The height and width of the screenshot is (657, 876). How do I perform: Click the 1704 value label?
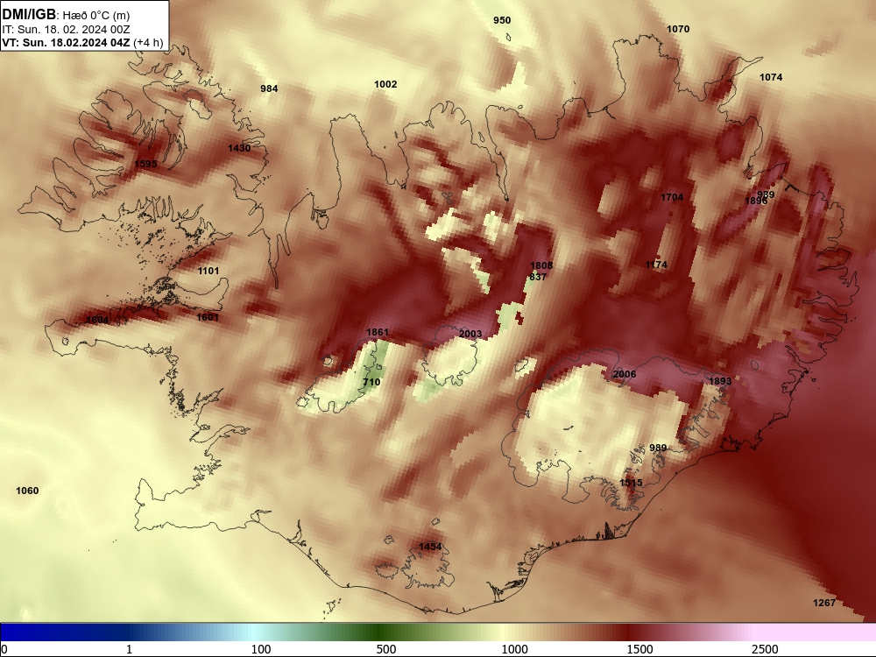pyautogui.click(x=672, y=197)
